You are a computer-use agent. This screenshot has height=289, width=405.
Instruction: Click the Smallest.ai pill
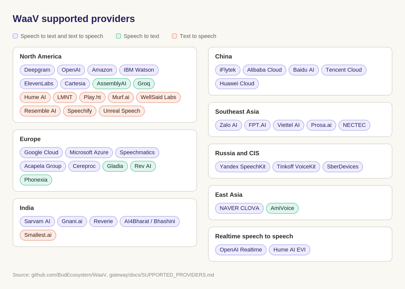point(38,235)
